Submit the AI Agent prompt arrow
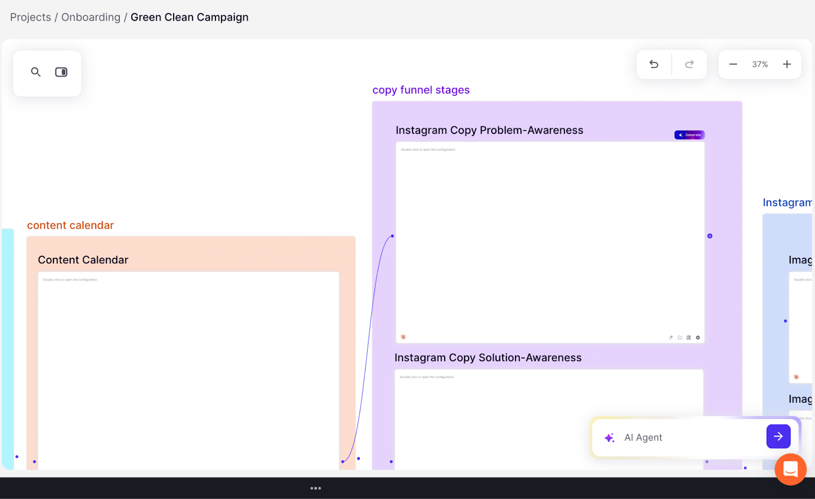The image size is (815, 499). (778, 436)
